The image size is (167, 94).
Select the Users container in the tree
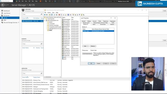pos(50,30)
